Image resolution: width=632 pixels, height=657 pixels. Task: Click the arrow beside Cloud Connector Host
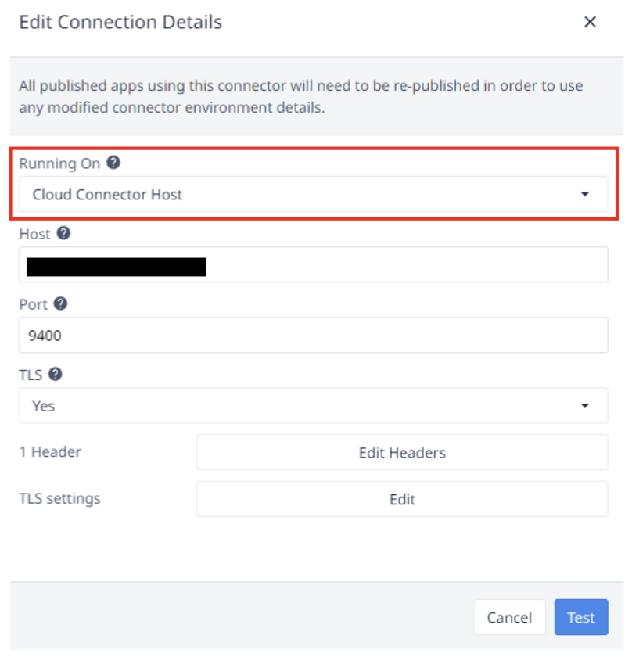(585, 195)
